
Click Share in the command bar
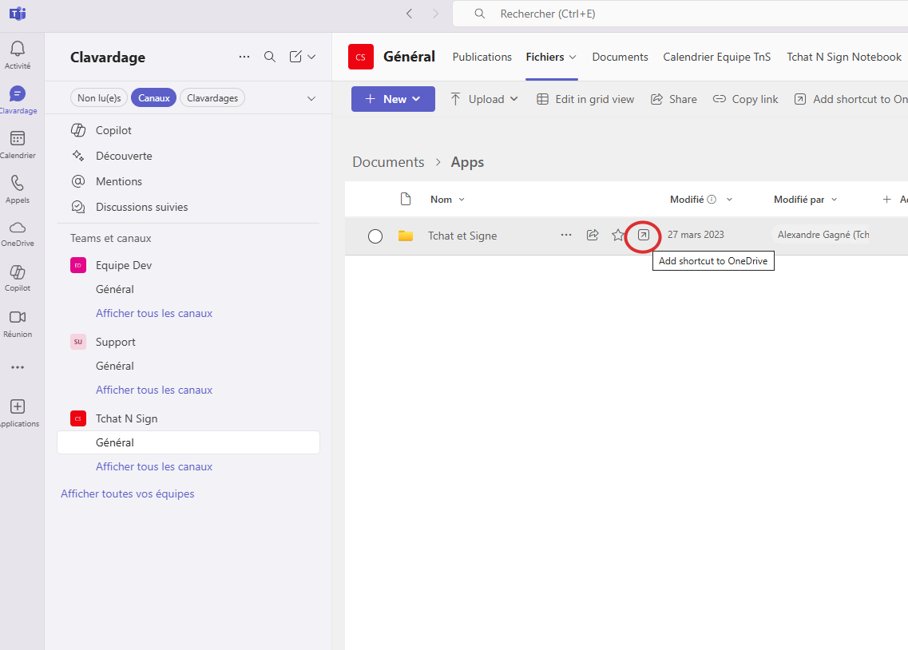[673, 99]
